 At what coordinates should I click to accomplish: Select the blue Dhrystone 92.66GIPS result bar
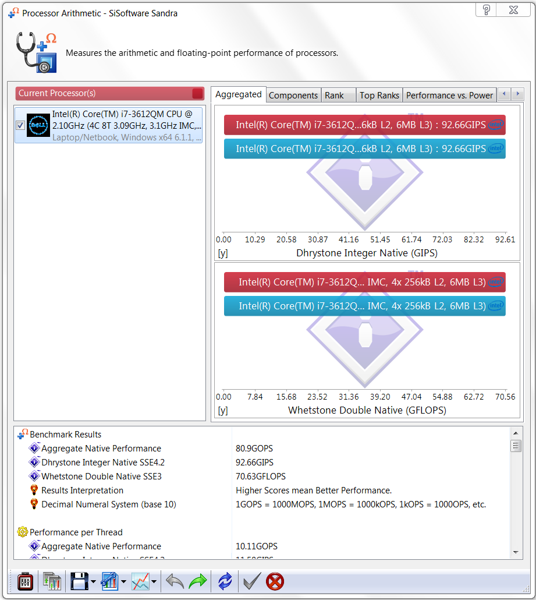[x=365, y=149]
